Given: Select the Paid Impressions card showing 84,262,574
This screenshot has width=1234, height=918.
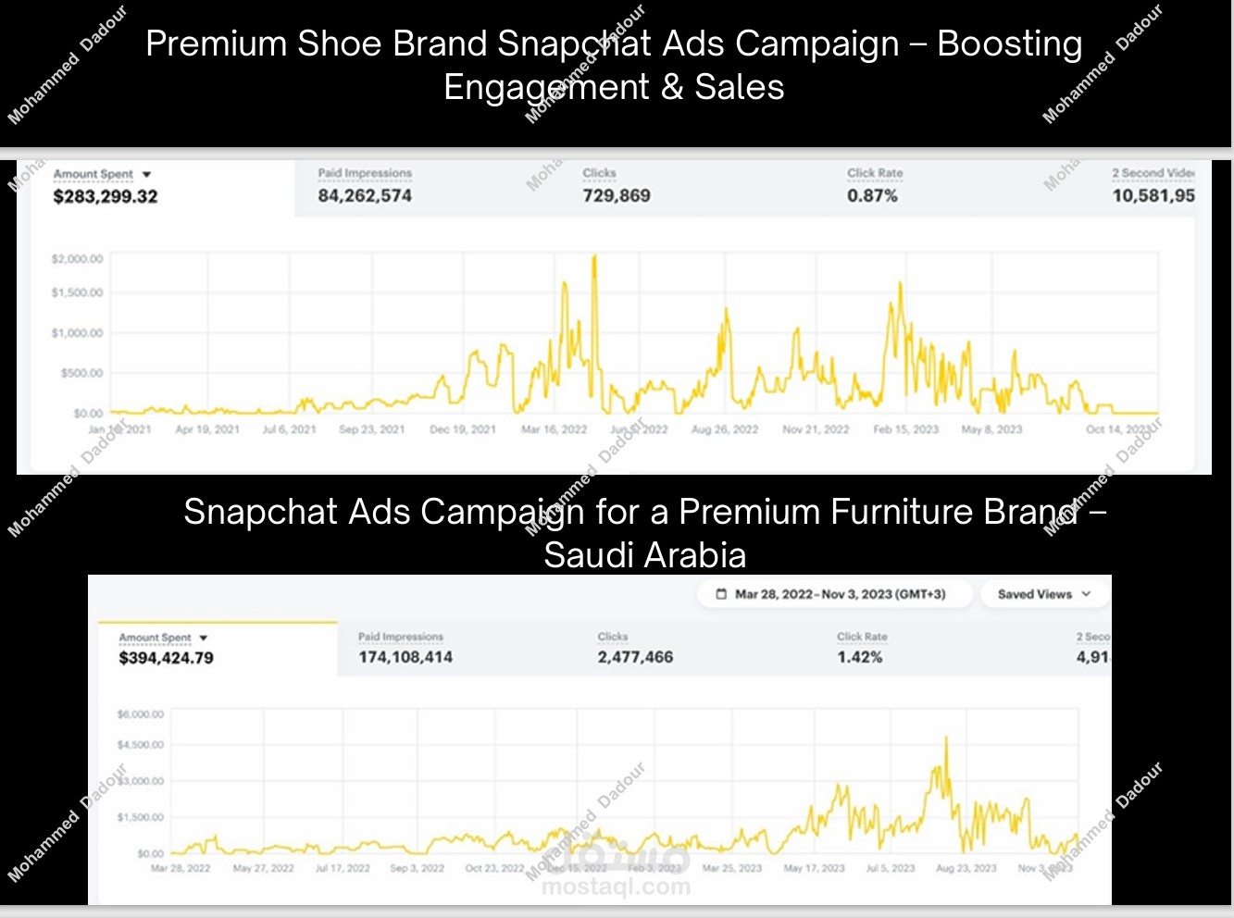Looking at the screenshot, I should [365, 186].
